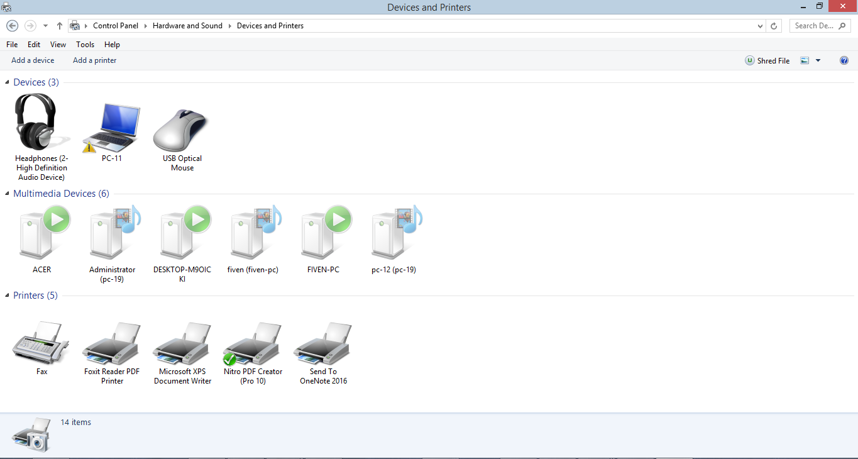This screenshot has height=459, width=858.
Task: Expand the arrow after Control Panel breadcrumb
Action: (x=145, y=26)
